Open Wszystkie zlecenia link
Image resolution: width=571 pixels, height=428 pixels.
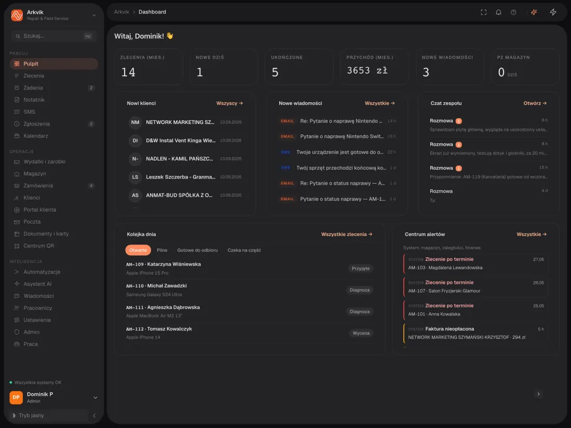tap(347, 234)
